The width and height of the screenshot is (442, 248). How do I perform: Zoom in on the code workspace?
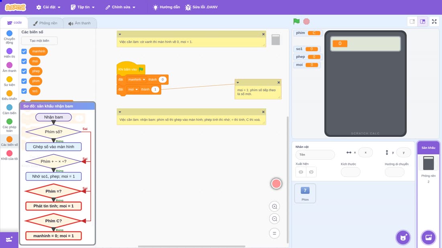point(274,206)
